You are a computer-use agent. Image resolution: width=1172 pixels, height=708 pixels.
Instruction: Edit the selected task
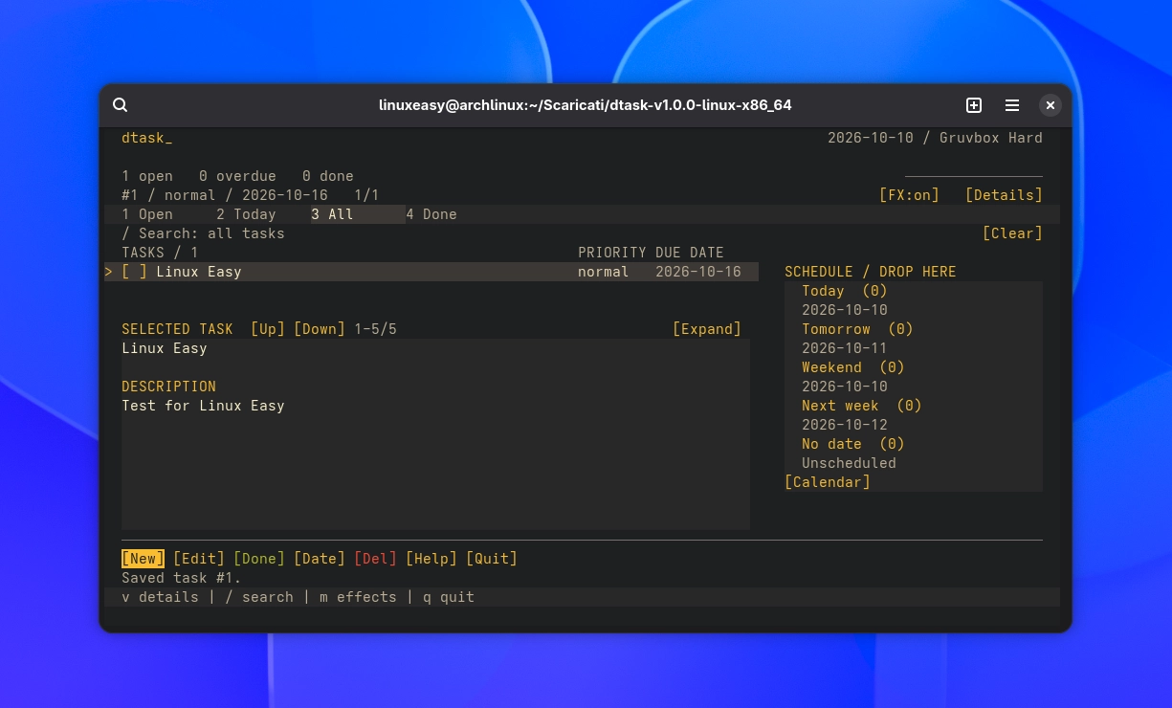tap(199, 559)
